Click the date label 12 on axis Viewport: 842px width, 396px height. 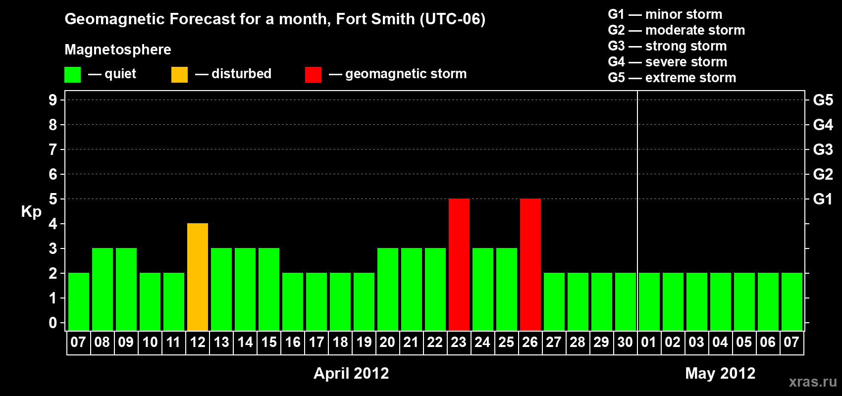point(198,343)
